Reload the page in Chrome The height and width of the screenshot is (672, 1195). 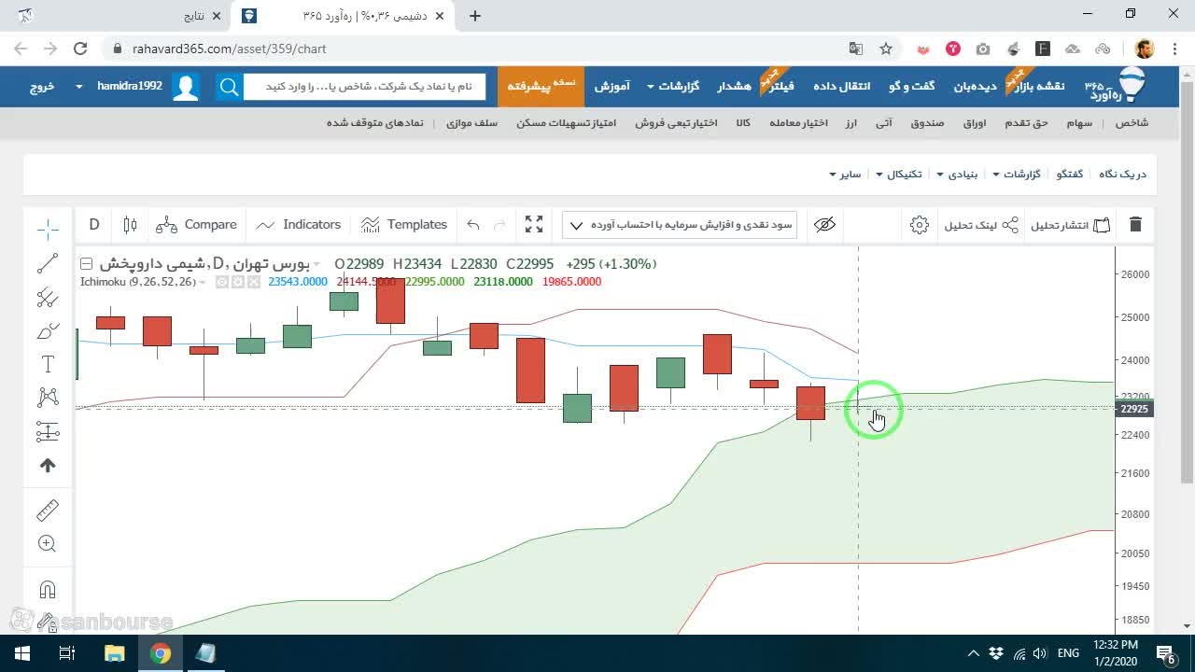[x=80, y=49]
